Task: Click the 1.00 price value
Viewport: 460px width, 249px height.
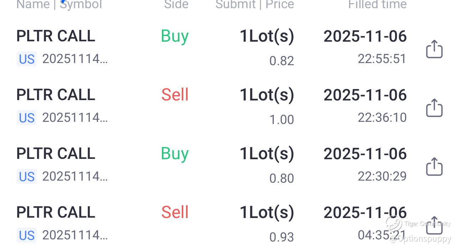Action: pyautogui.click(x=281, y=120)
